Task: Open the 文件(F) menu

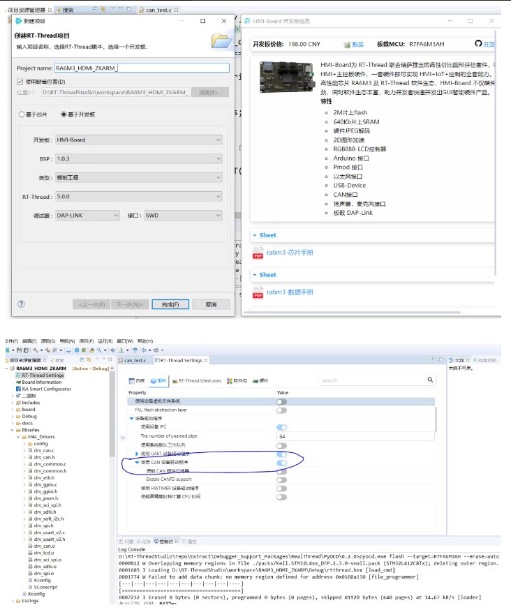Action: tap(12, 341)
